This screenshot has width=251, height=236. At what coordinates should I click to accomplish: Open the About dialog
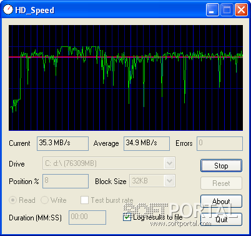221,201
